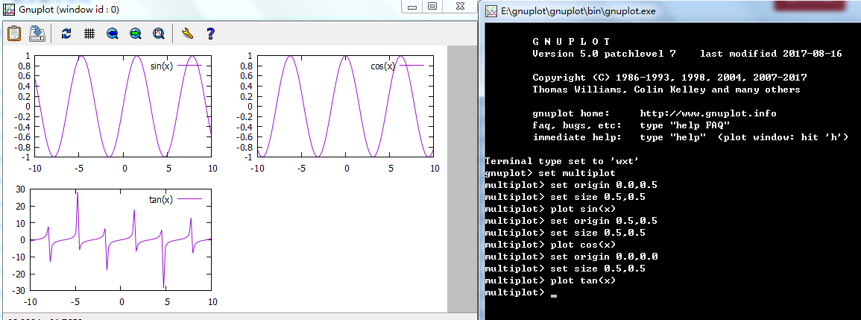Viewport: 861px width, 320px height.
Task: Click the cos(x) legend entry
Action: click(397, 66)
